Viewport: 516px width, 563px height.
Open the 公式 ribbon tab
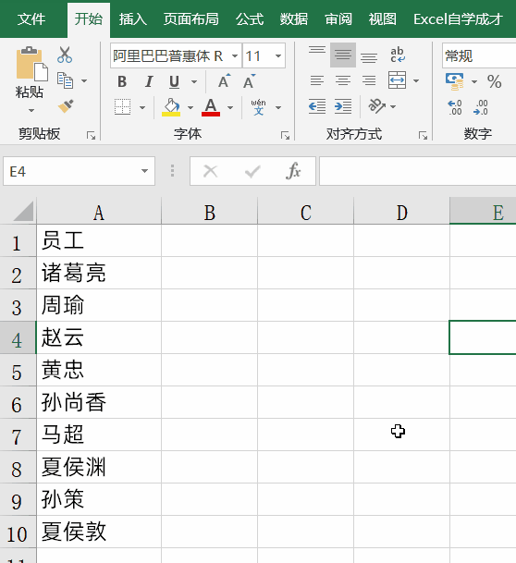(250, 19)
